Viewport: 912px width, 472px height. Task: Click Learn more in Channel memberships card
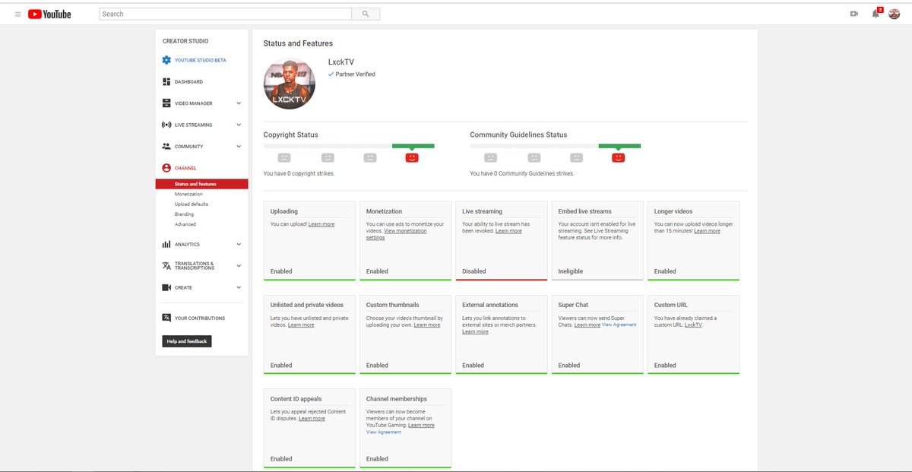tap(421, 425)
